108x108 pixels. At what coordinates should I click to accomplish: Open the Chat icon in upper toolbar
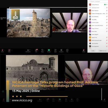[36, 50]
